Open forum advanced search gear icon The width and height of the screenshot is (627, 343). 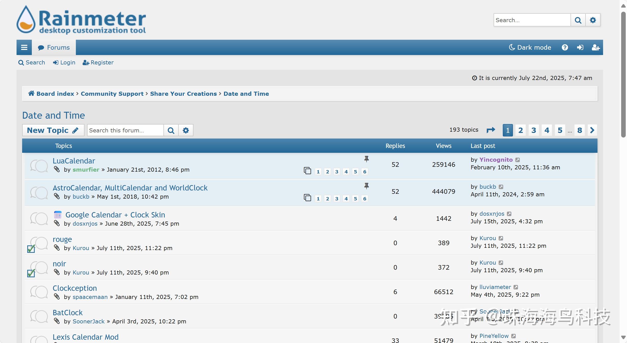(x=186, y=130)
